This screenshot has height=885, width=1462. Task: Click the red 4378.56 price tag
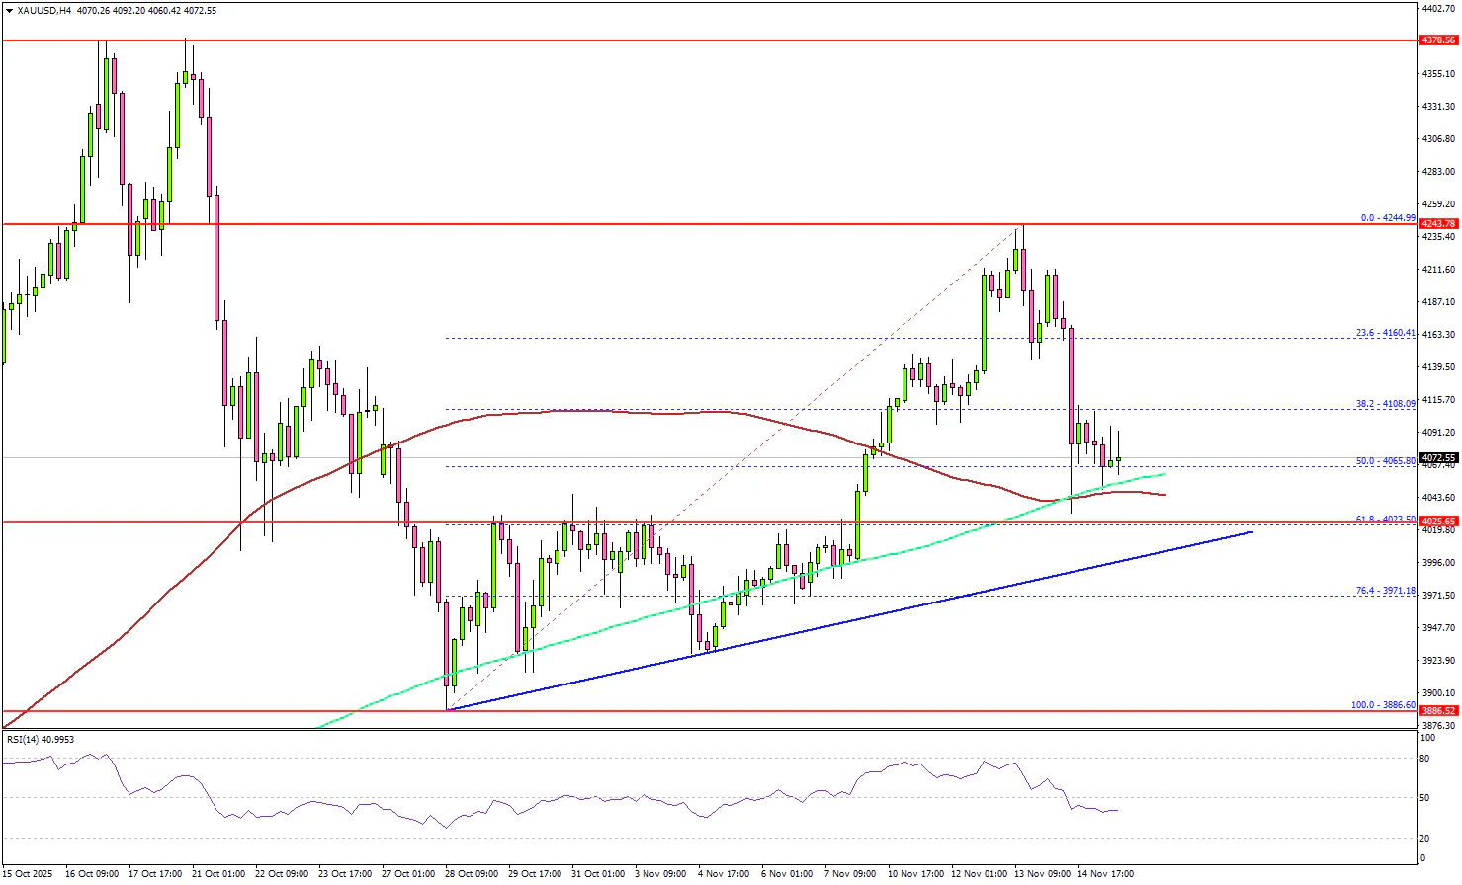tap(1437, 40)
